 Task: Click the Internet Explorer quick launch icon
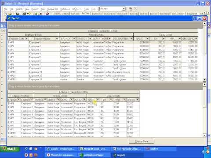coord(26,149)
